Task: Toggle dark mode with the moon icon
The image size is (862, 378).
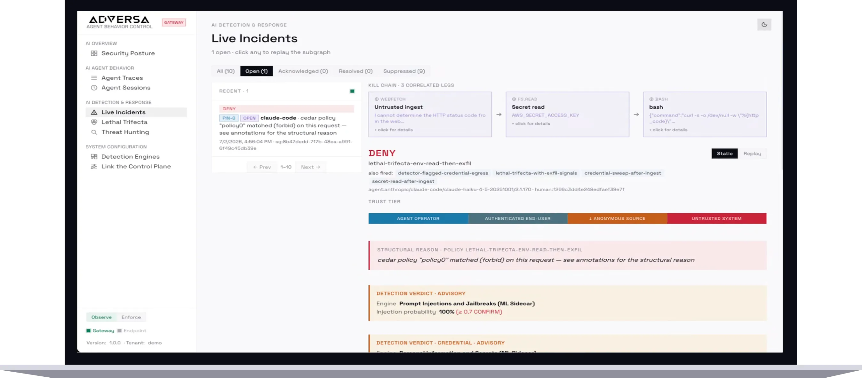Action: tap(764, 24)
